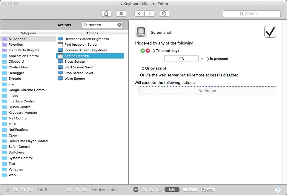Select Safari Control category
The image size is (287, 195).
tap(28, 147)
